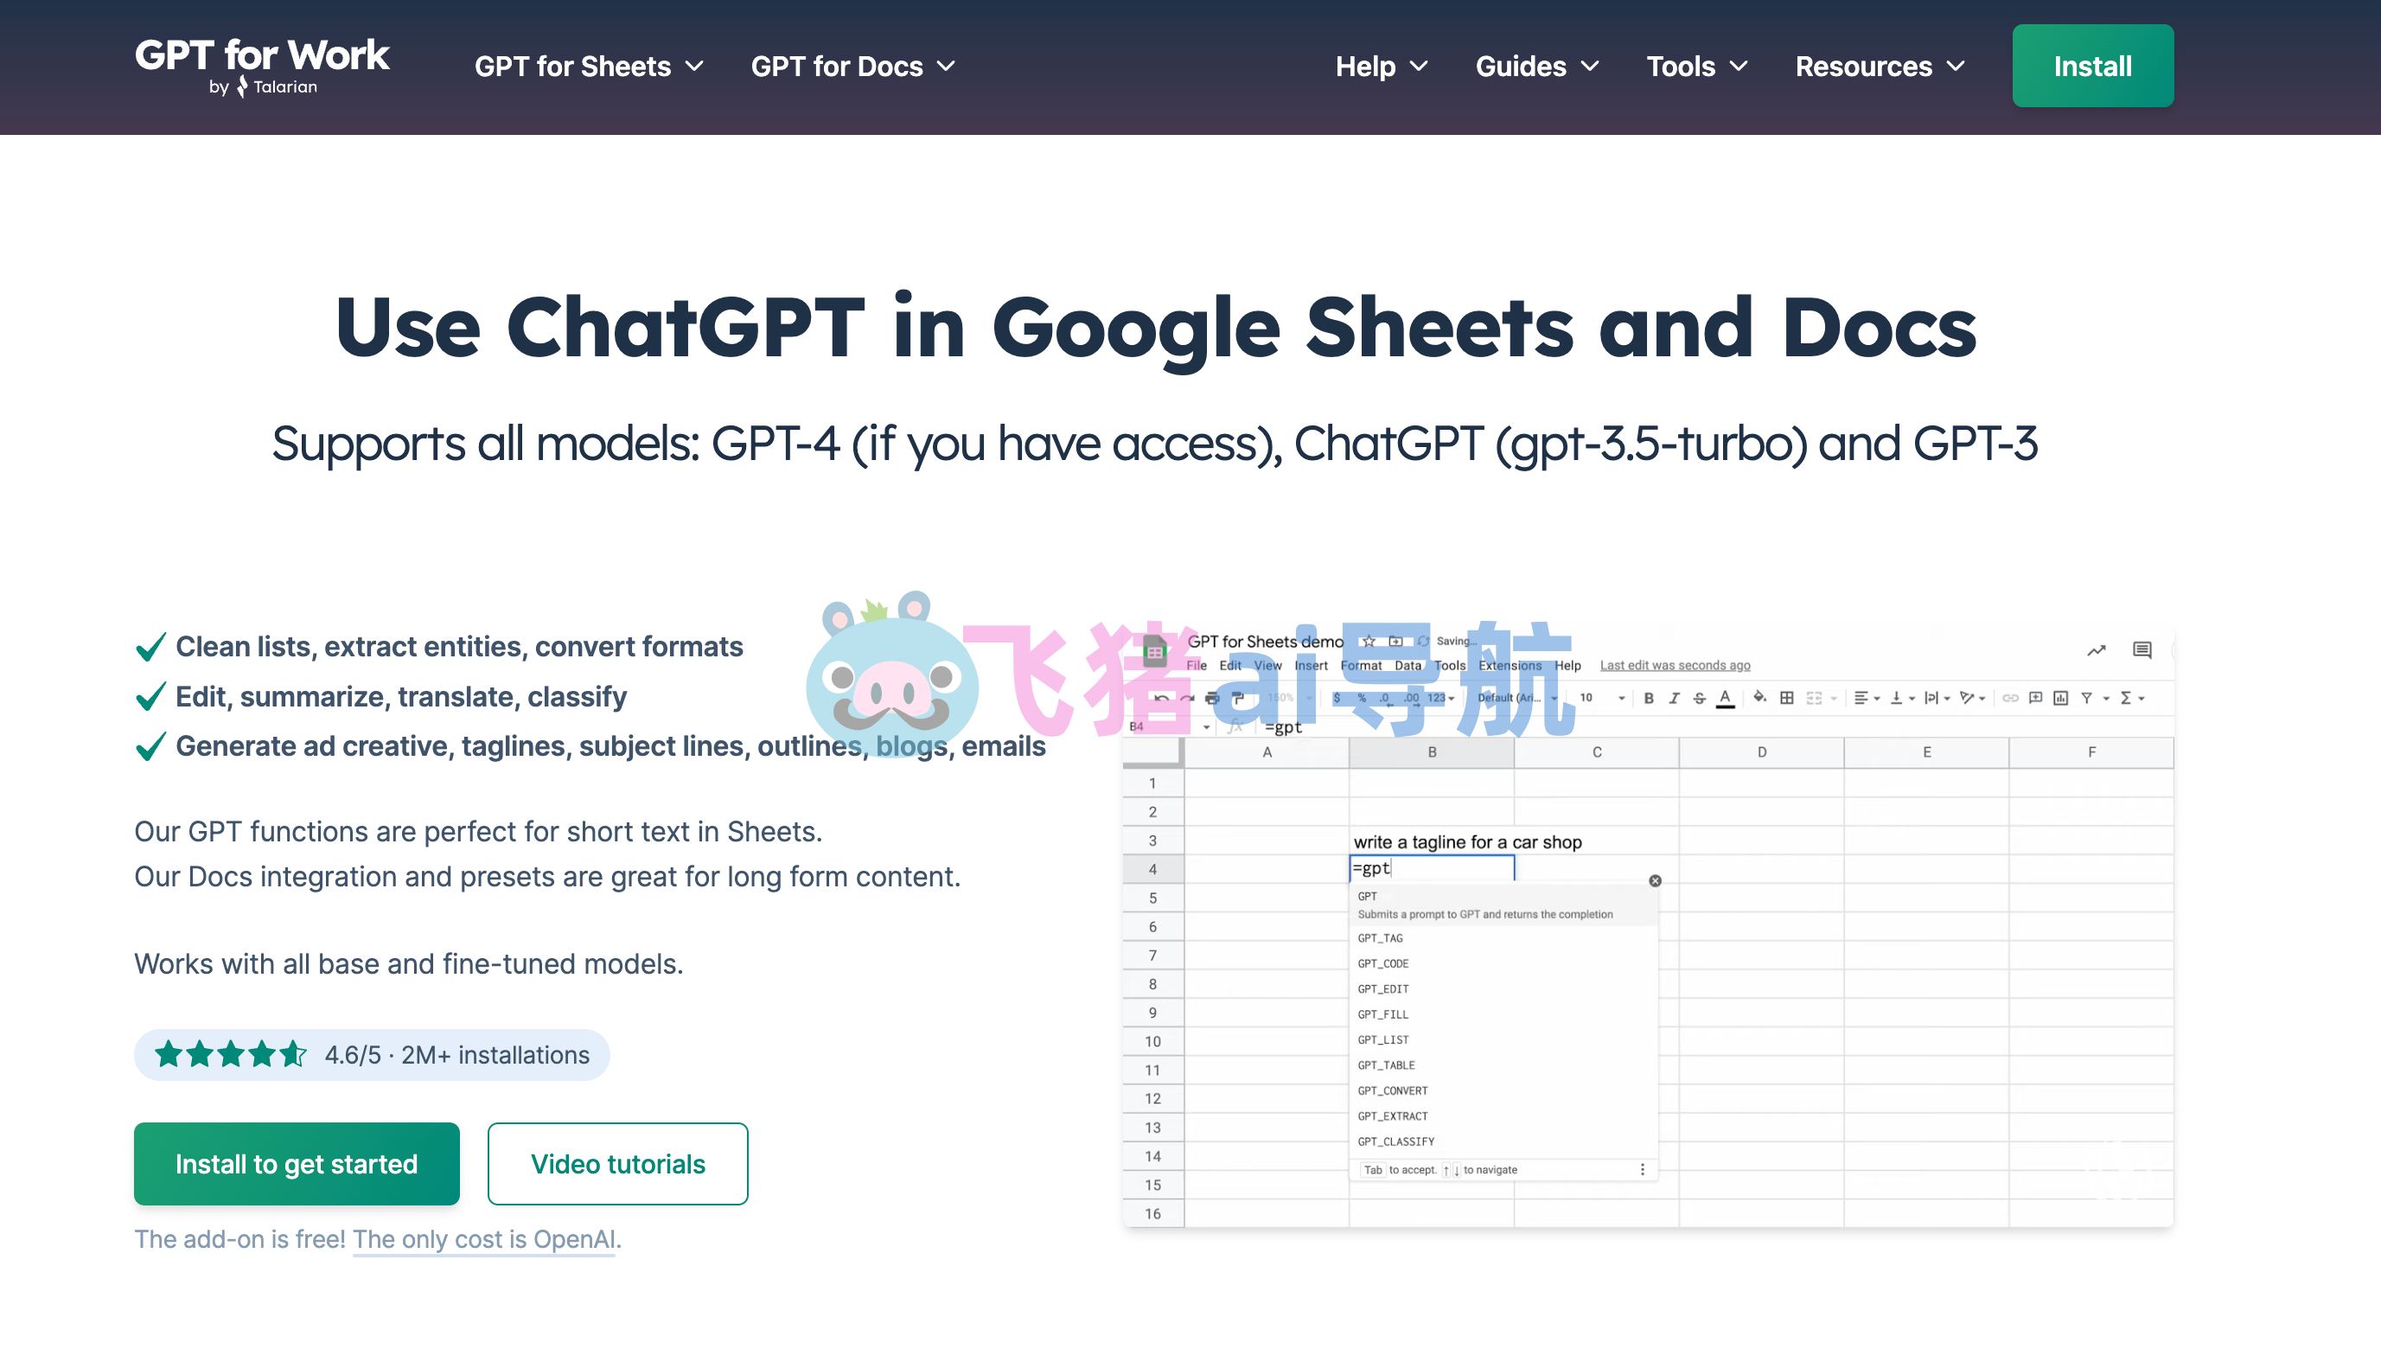The height and width of the screenshot is (1349, 2381).
Task: Open the Guides navigation menu
Action: tap(1536, 67)
